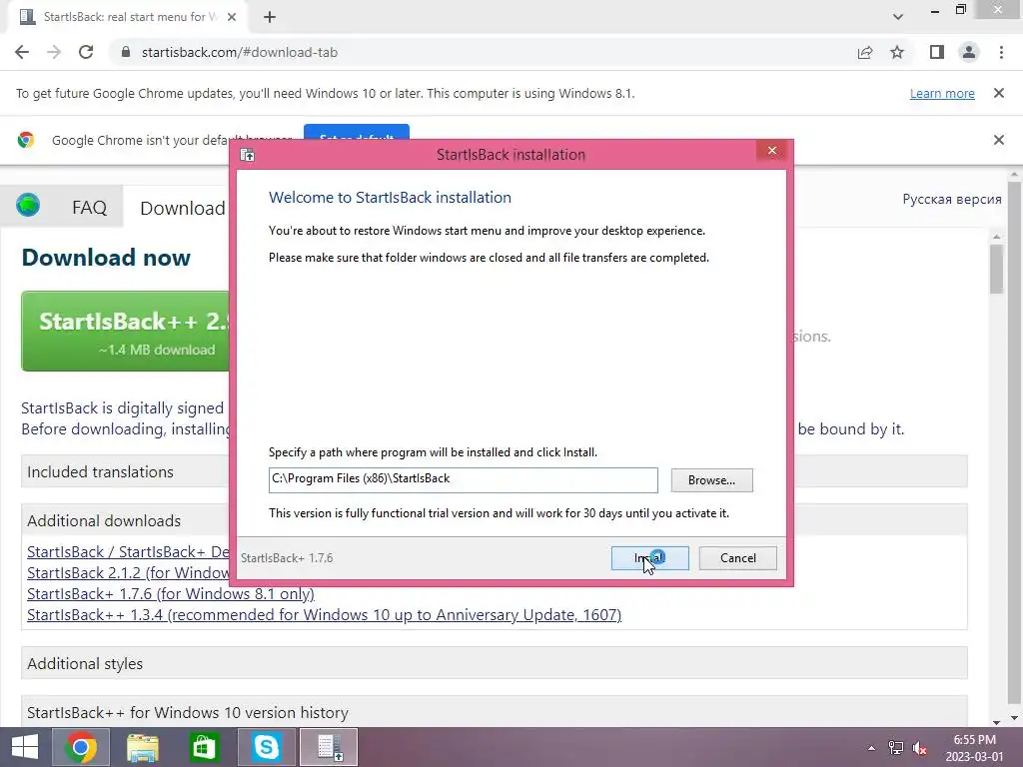Expand the Additional styles section
The width and height of the screenshot is (1023, 767).
tap(494, 663)
